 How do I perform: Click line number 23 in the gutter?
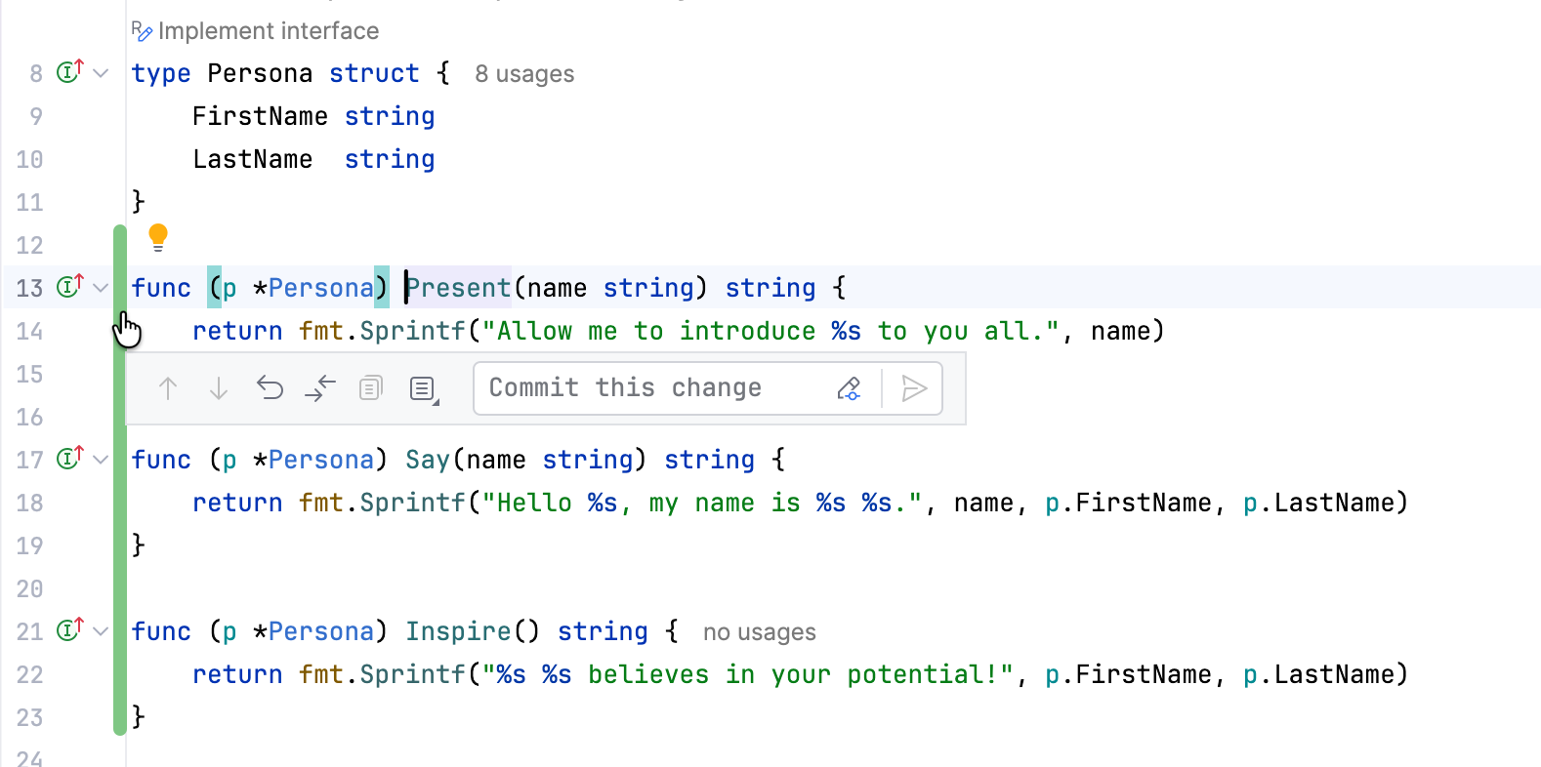[x=29, y=718]
